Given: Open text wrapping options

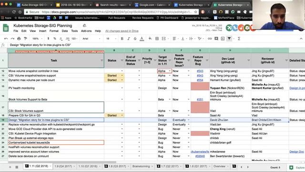Looking at the screenshot, I should click(x=191, y=39).
